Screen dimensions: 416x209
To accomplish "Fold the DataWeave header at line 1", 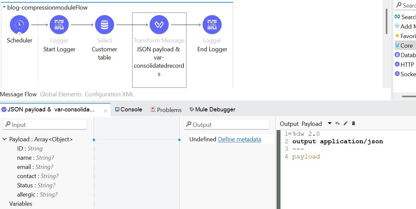I will 290,134.
